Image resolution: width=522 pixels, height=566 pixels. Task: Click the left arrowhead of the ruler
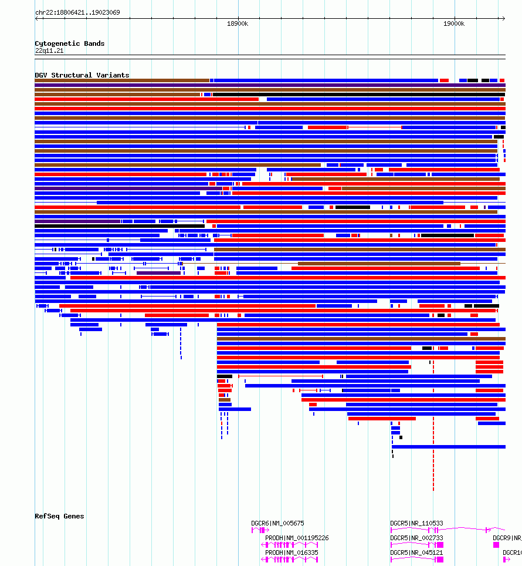tap(36, 18)
